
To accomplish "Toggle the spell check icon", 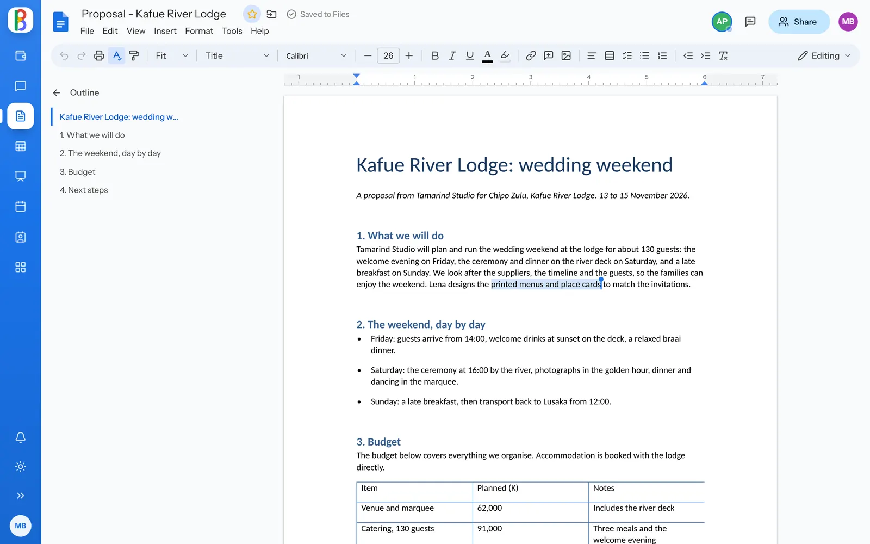I will (116, 55).
